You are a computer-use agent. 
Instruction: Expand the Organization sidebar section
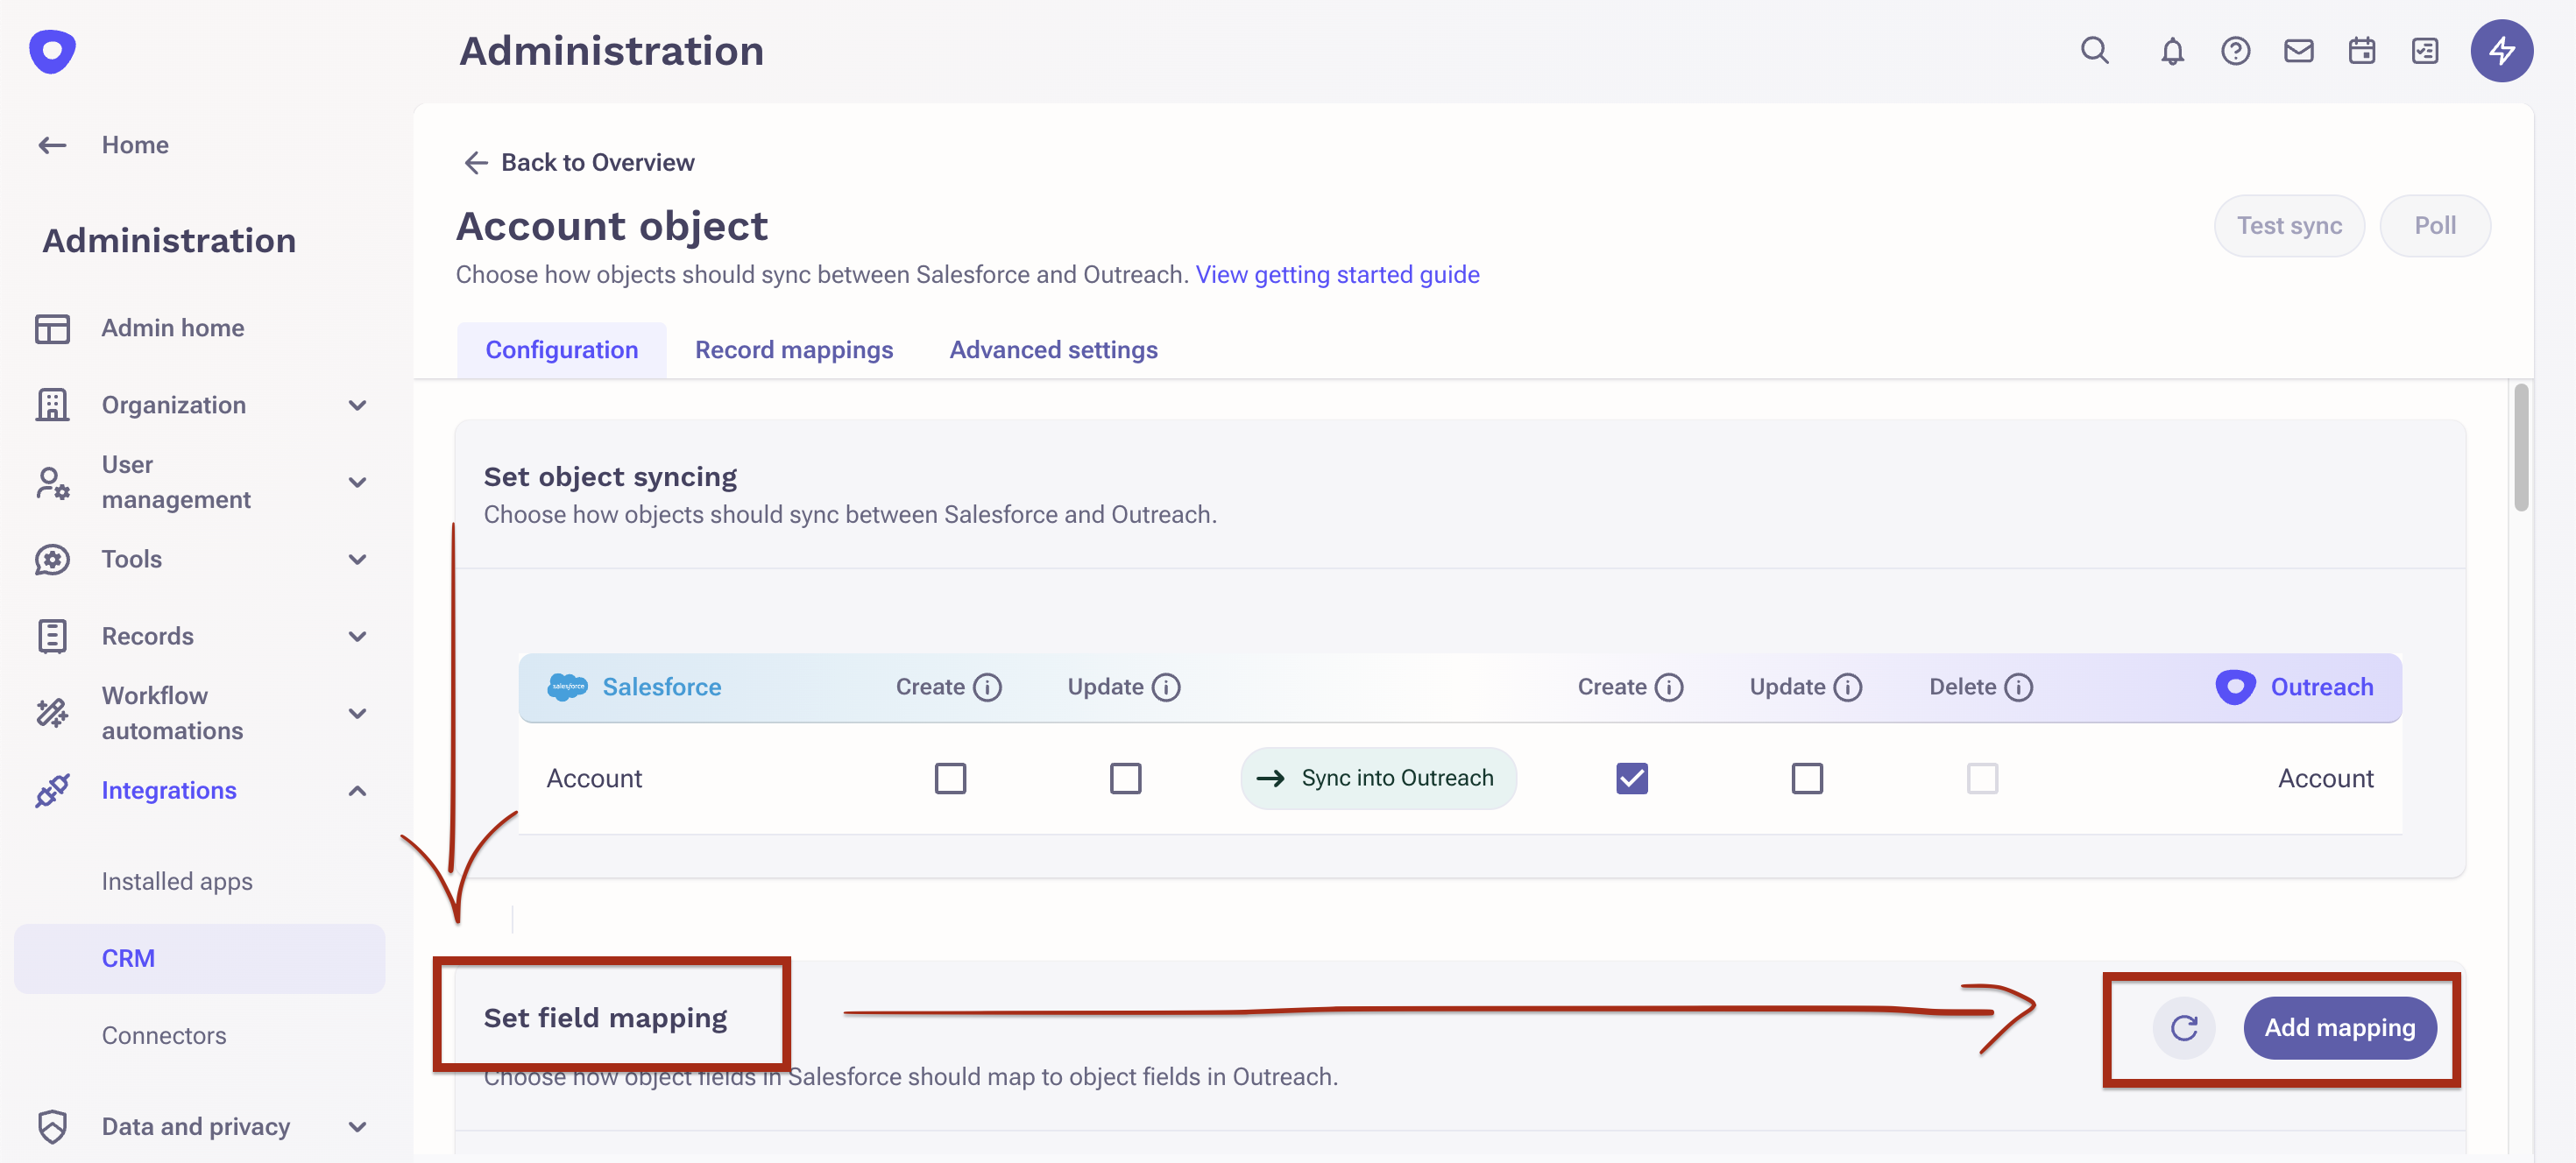357,405
